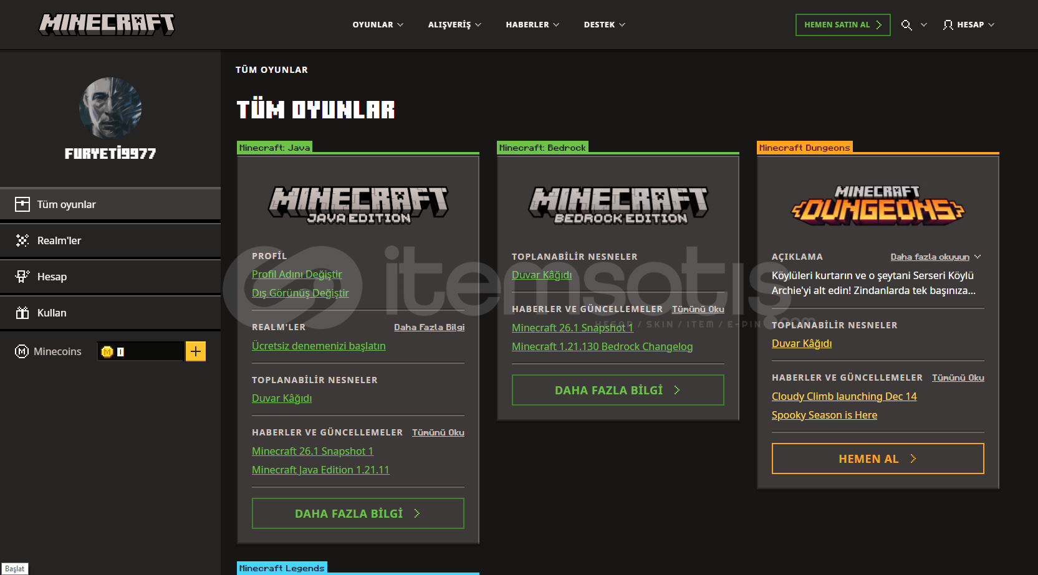The width and height of the screenshot is (1038, 575).
Task: Click Tümünü Oku in the Bedrock card
Action: (698, 309)
